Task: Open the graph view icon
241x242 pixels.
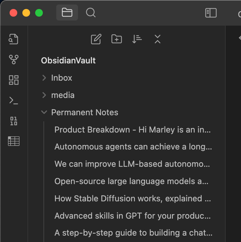Action: 14,60
